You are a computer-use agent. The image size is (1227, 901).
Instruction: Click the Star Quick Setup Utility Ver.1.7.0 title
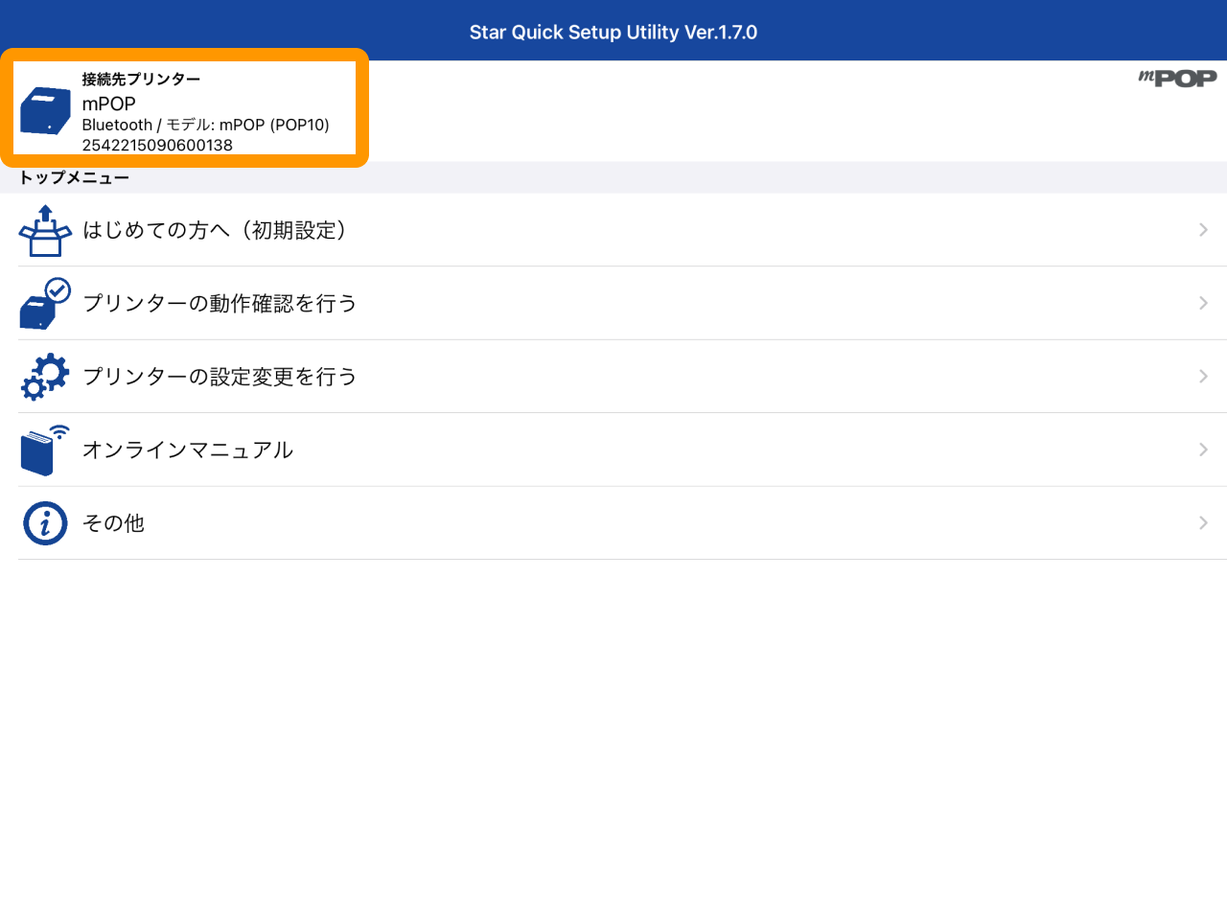click(x=613, y=33)
